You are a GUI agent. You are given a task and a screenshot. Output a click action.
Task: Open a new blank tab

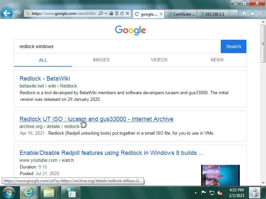click(x=234, y=14)
